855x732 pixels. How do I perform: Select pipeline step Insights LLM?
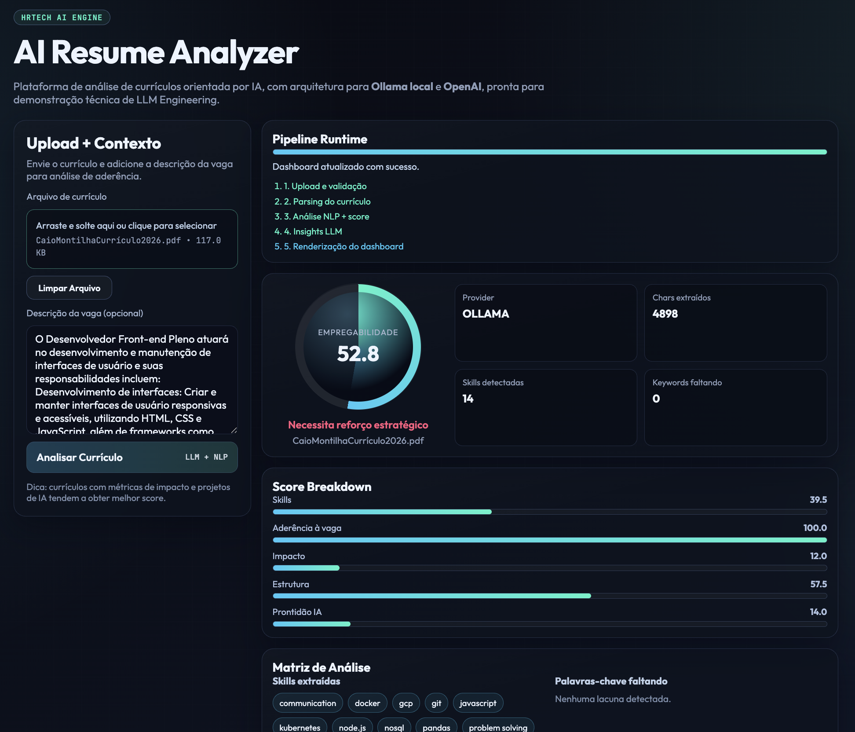coord(313,231)
